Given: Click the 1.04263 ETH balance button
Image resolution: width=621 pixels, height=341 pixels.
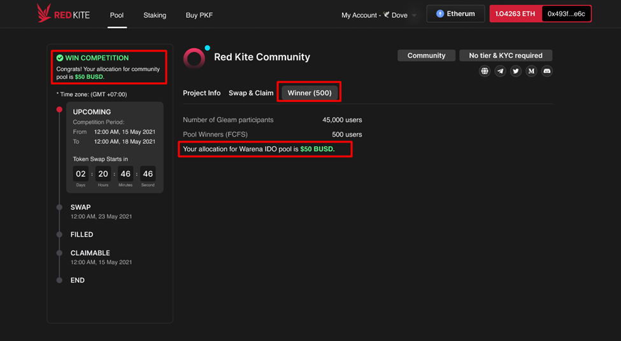Looking at the screenshot, I should point(515,14).
